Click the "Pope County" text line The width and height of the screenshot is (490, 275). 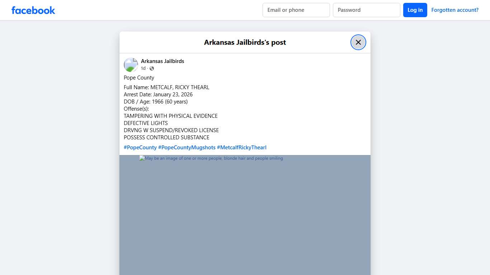139,78
